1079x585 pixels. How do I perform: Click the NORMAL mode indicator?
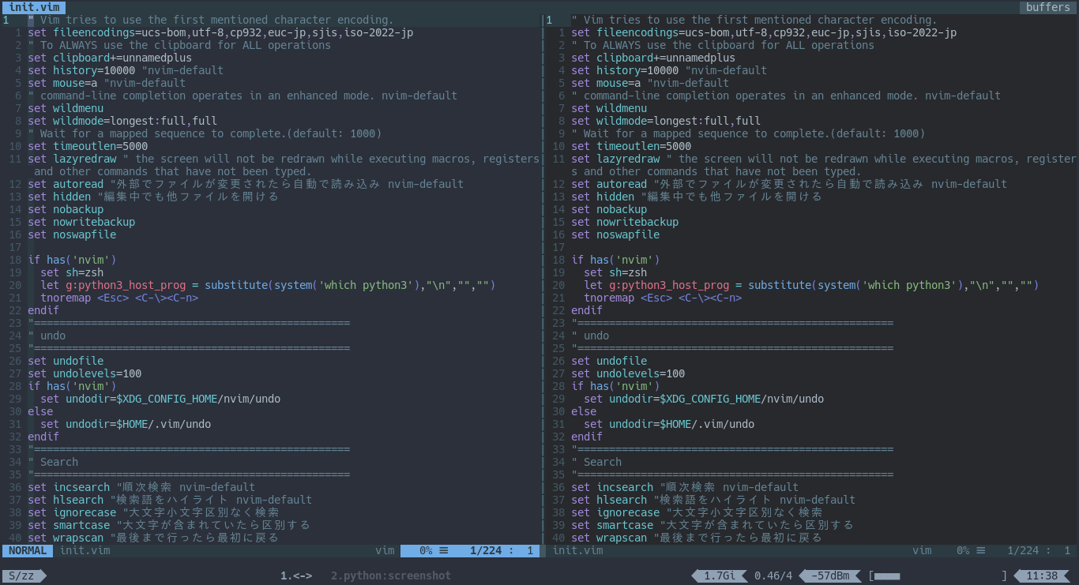click(x=28, y=550)
